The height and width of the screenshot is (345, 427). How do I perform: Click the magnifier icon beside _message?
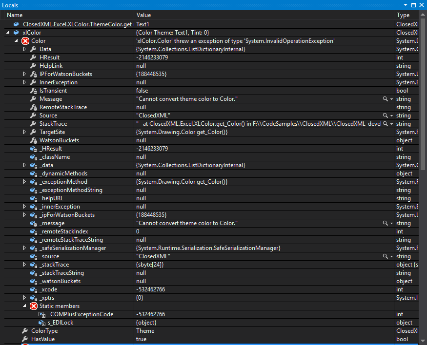click(385, 223)
